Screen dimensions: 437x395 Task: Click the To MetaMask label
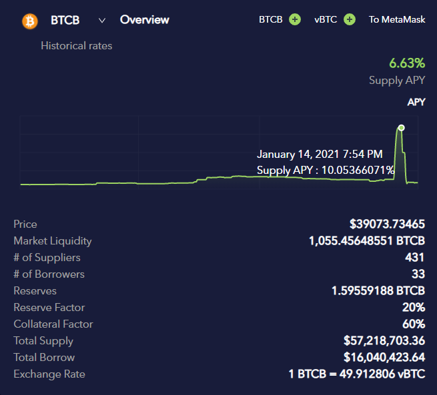click(397, 19)
